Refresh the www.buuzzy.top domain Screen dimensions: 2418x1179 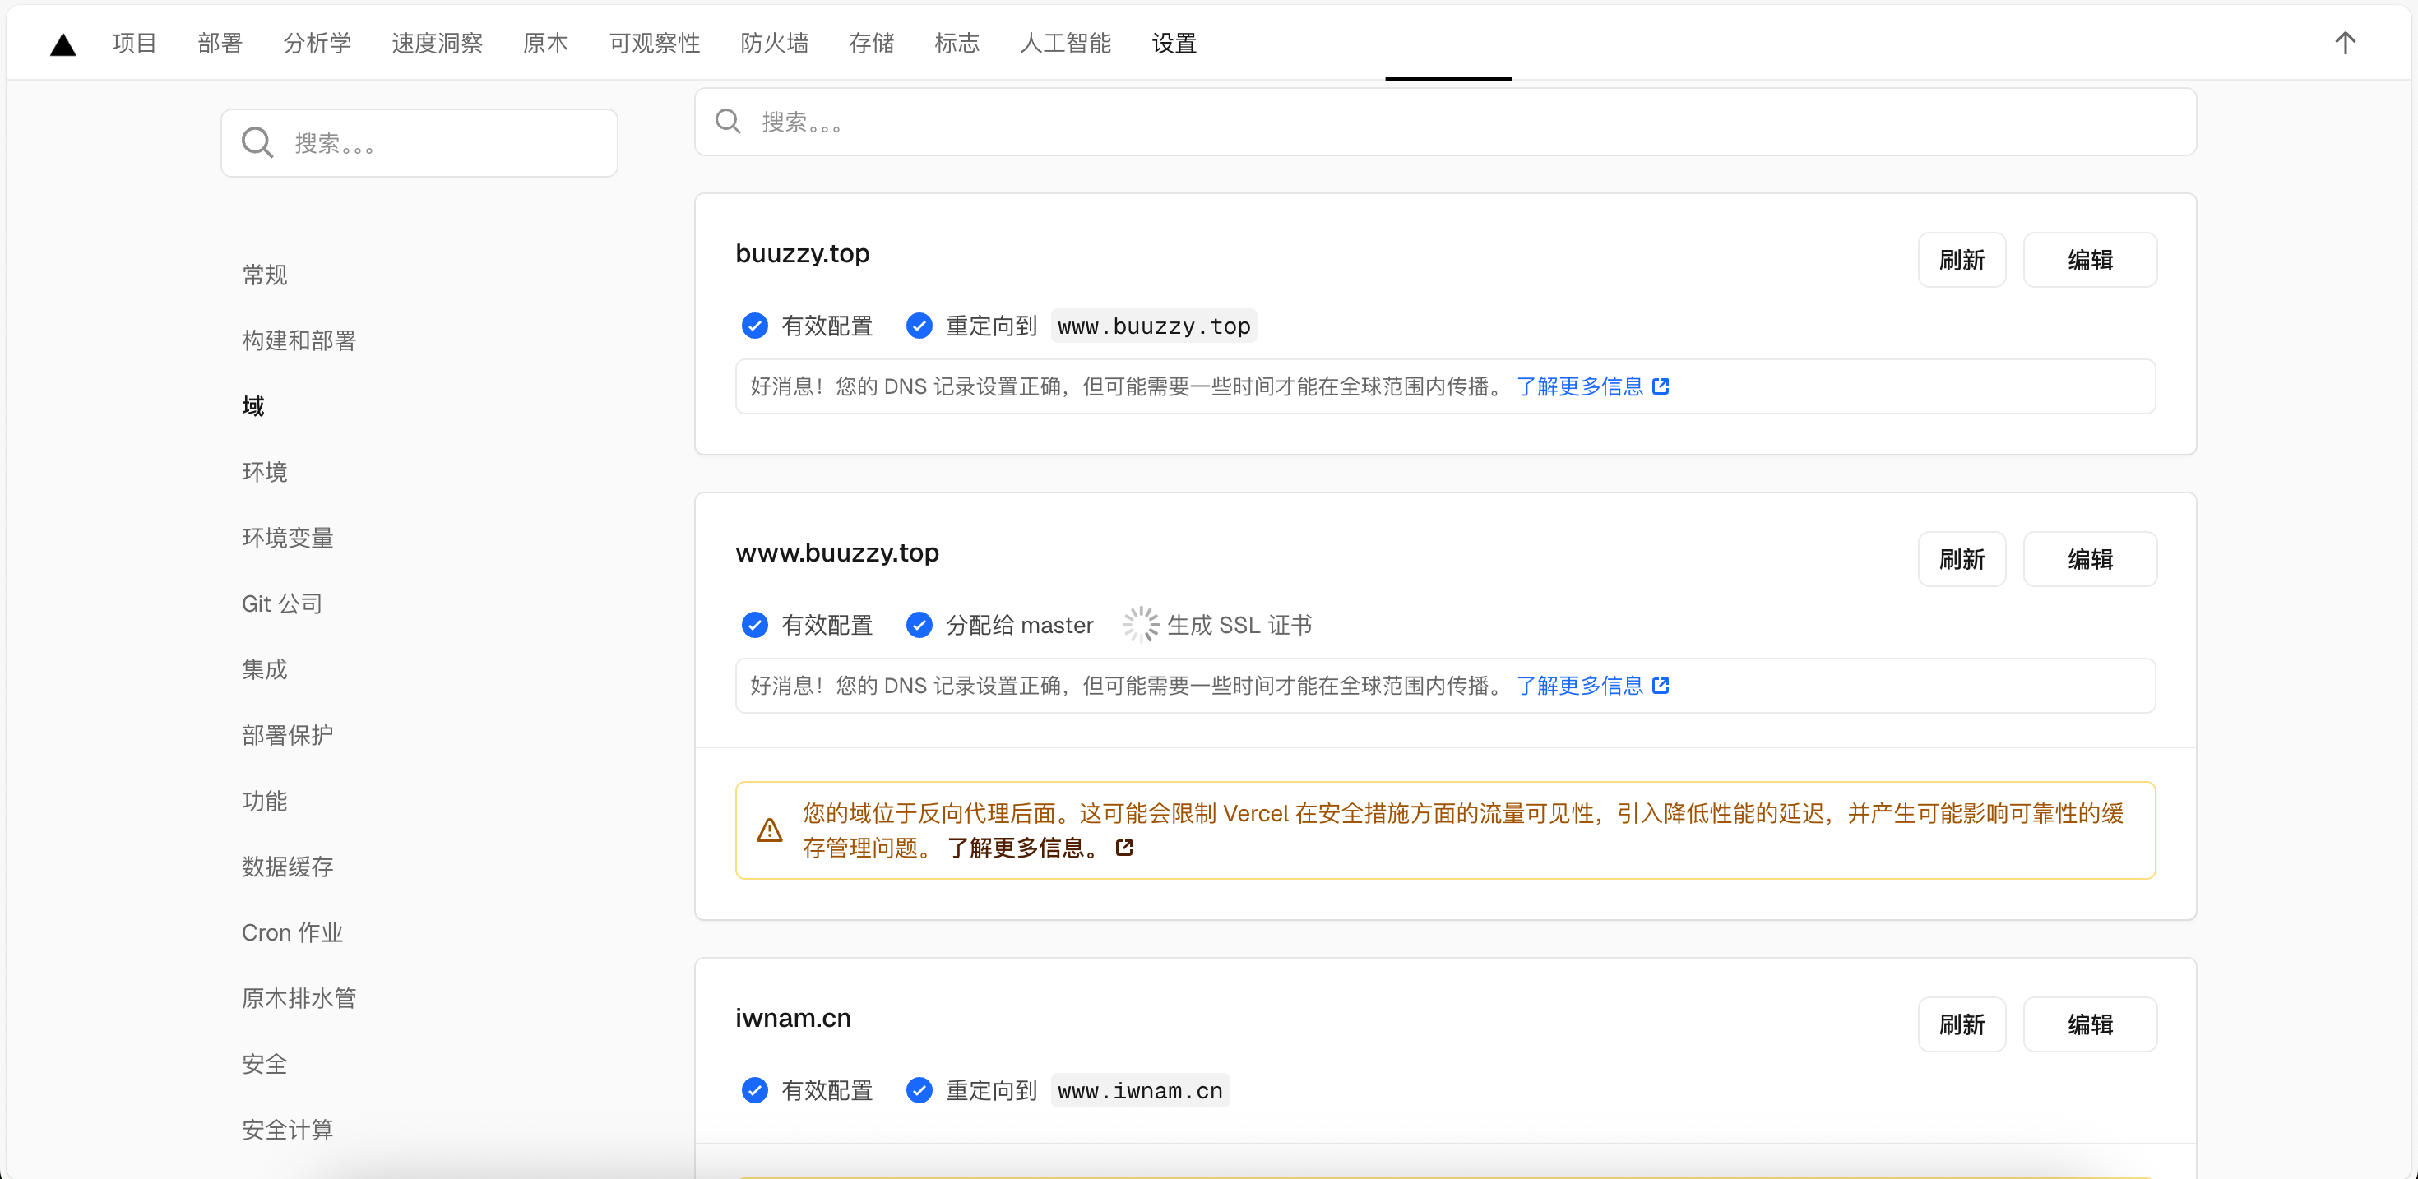tap(1962, 559)
